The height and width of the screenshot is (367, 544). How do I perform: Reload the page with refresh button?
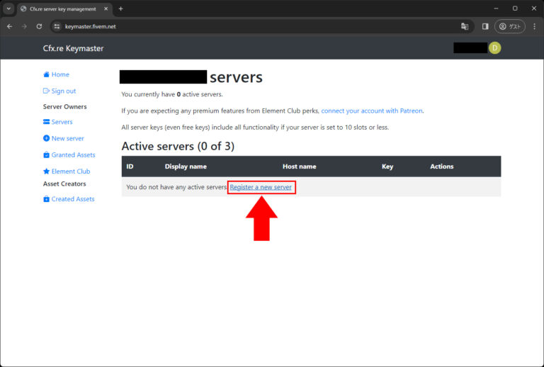click(39, 26)
